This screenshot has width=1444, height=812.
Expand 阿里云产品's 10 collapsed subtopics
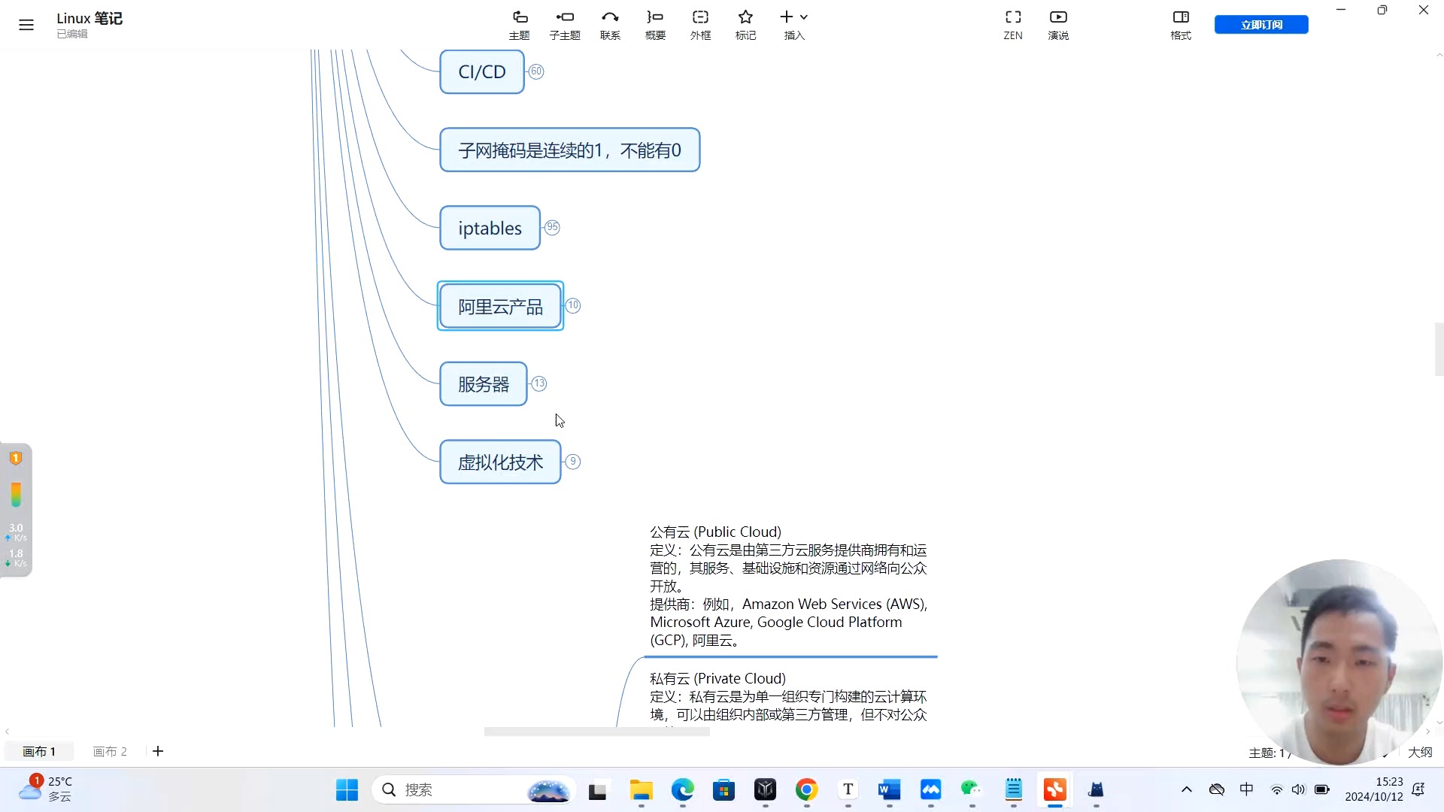[573, 305]
